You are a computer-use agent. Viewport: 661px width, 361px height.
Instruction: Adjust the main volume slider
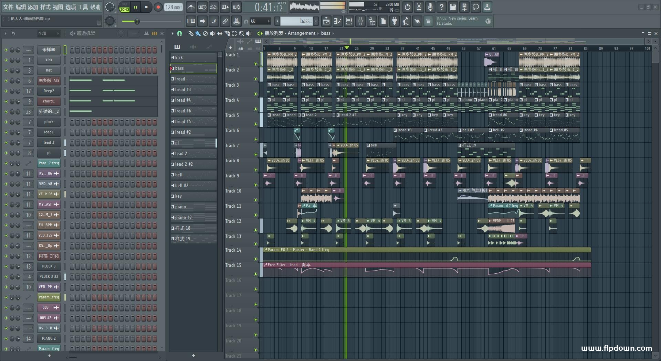[137, 21]
